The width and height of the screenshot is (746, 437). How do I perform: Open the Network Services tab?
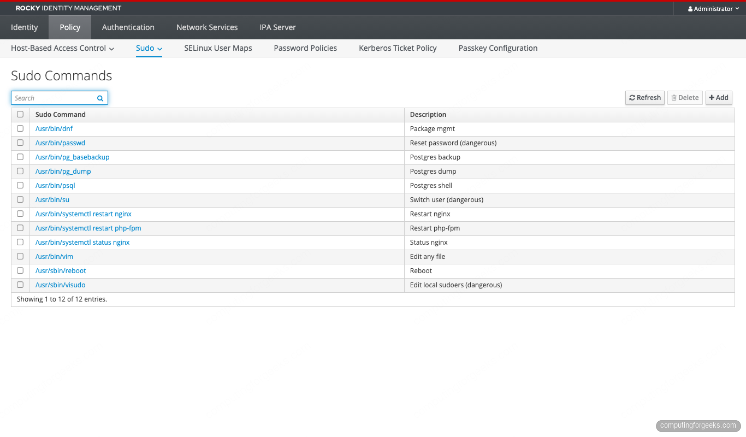pyautogui.click(x=207, y=27)
